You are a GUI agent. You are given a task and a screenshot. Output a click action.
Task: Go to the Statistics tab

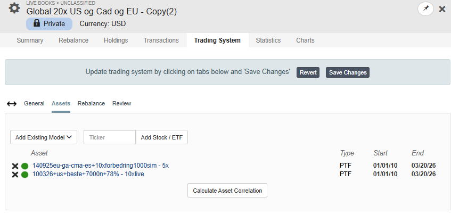268,40
